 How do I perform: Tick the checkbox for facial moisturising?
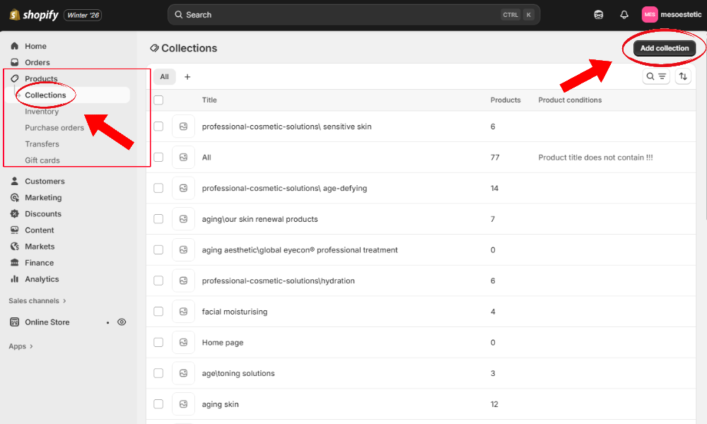158,312
